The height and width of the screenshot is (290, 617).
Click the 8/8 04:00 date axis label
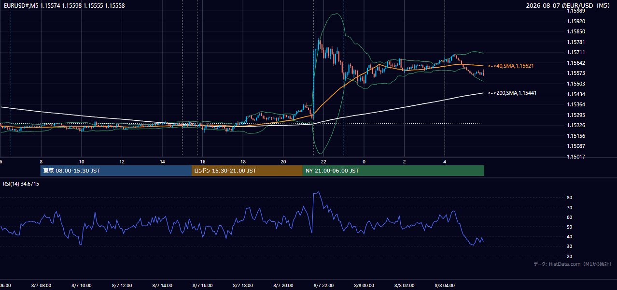point(445,286)
